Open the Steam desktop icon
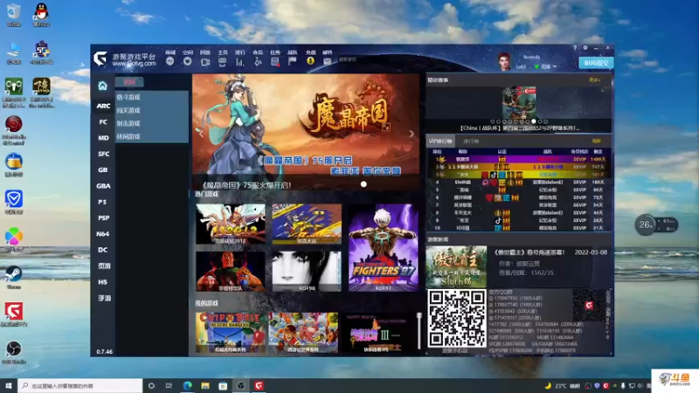 pyautogui.click(x=14, y=274)
